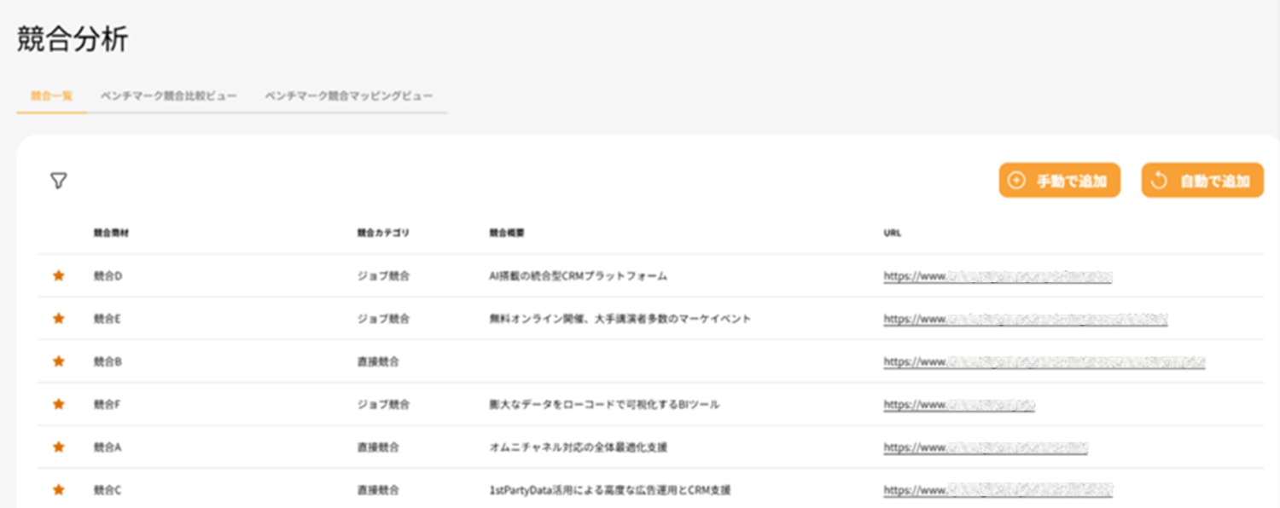
Task: Open the URL link for 競合E
Action: [1025, 319]
